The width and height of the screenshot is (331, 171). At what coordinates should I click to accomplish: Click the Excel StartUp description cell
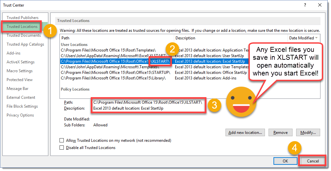coord(210,61)
